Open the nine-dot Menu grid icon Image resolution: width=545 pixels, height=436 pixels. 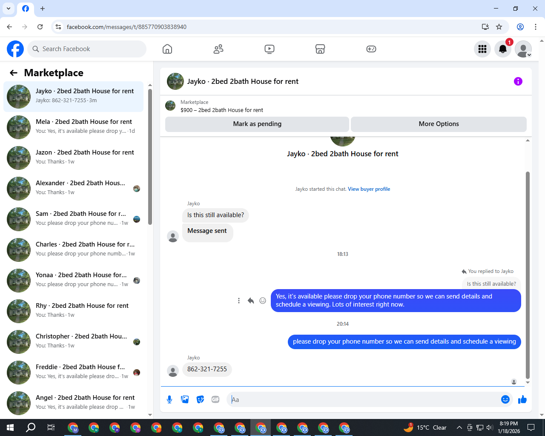coord(482,49)
